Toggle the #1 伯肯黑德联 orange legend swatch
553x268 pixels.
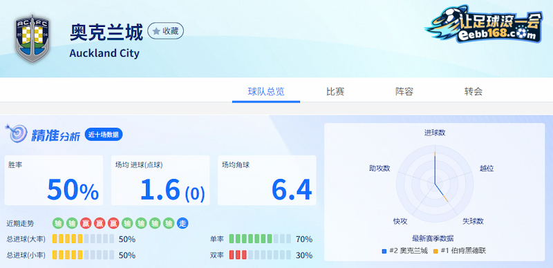click(x=436, y=251)
